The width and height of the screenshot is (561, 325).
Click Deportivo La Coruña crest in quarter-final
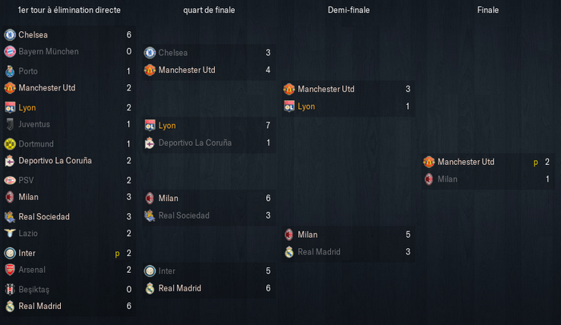tap(150, 143)
